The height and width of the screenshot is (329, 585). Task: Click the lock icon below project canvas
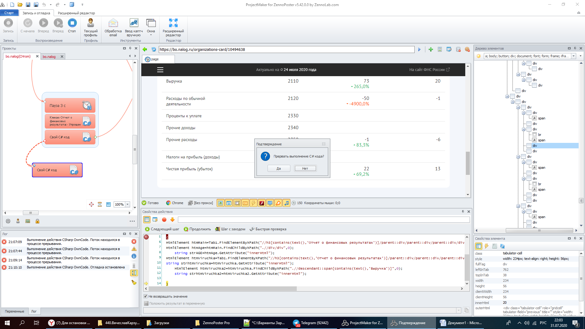click(x=37, y=221)
